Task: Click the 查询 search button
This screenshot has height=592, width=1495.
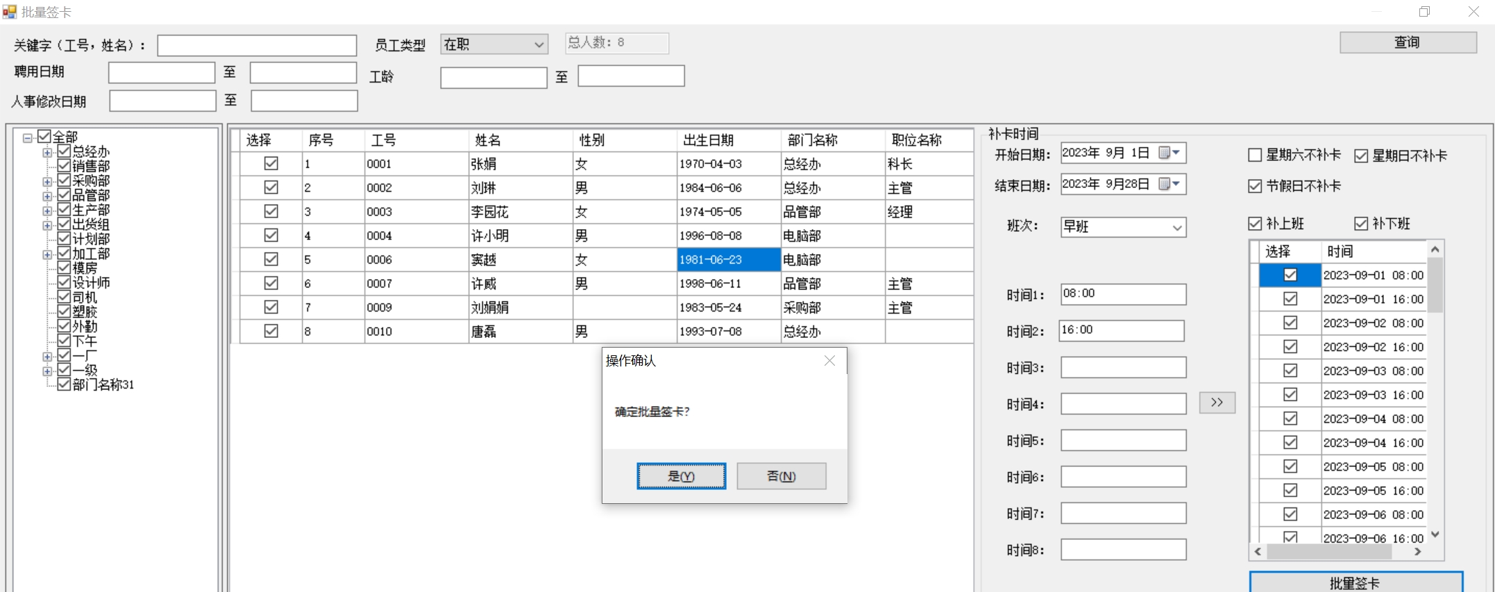Action: pyautogui.click(x=1408, y=42)
